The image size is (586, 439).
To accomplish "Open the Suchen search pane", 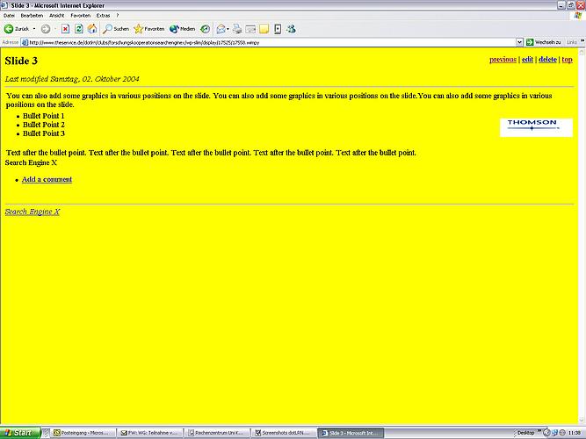I will coord(116,29).
